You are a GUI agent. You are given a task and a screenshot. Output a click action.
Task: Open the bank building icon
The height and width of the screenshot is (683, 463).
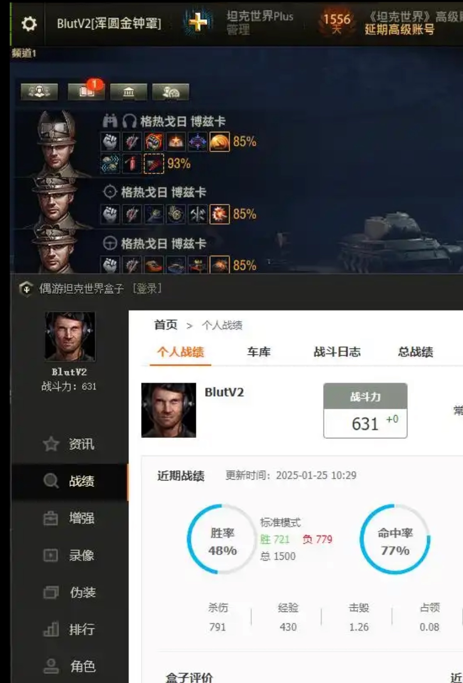tap(128, 92)
